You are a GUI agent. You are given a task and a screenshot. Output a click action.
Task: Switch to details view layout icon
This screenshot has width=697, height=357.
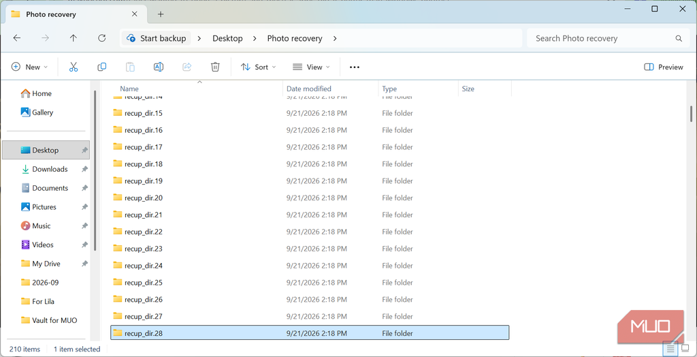670,349
